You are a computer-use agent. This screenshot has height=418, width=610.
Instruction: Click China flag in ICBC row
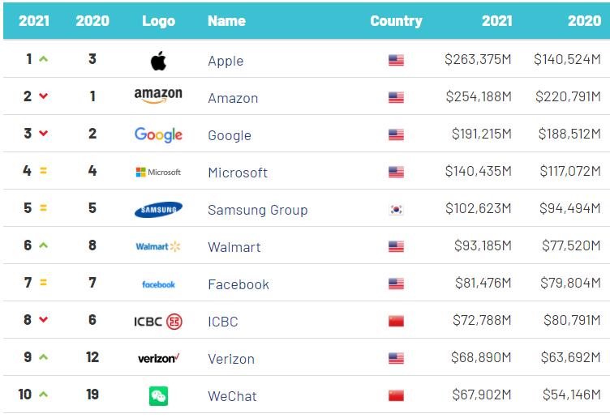pyautogui.click(x=396, y=321)
